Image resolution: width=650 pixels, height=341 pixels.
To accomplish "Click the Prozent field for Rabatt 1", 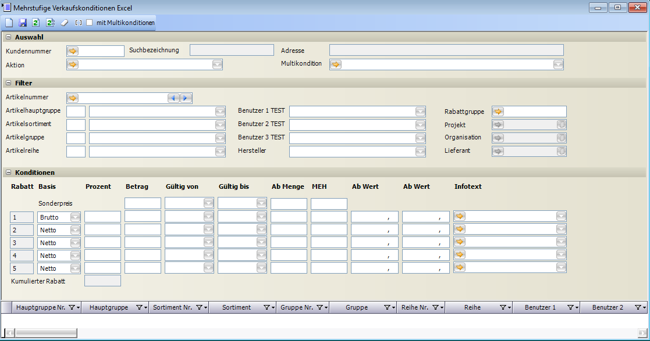I will pos(102,217).
